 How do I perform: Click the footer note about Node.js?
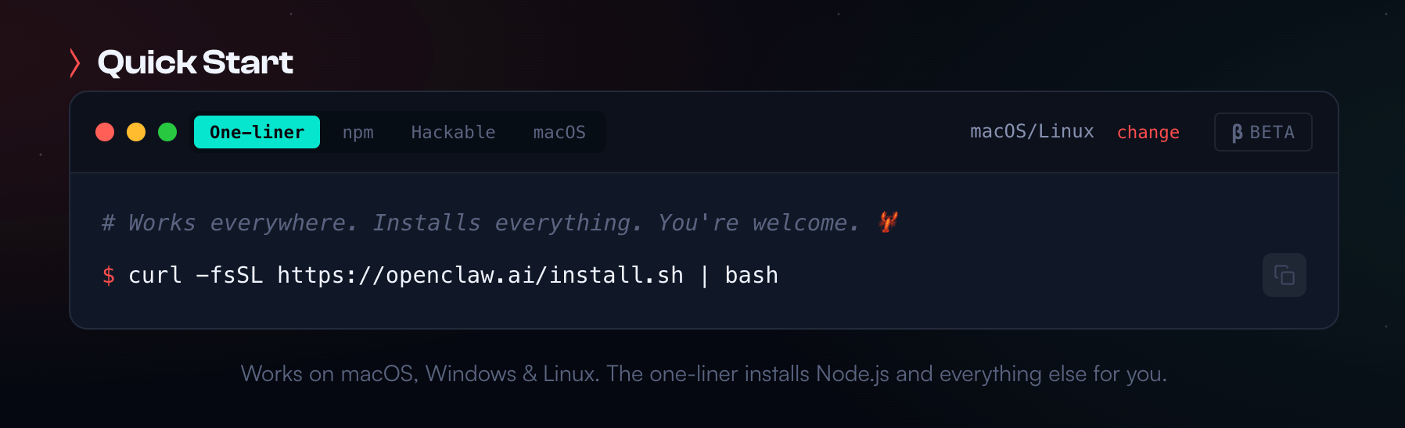(x=703, y=373)
